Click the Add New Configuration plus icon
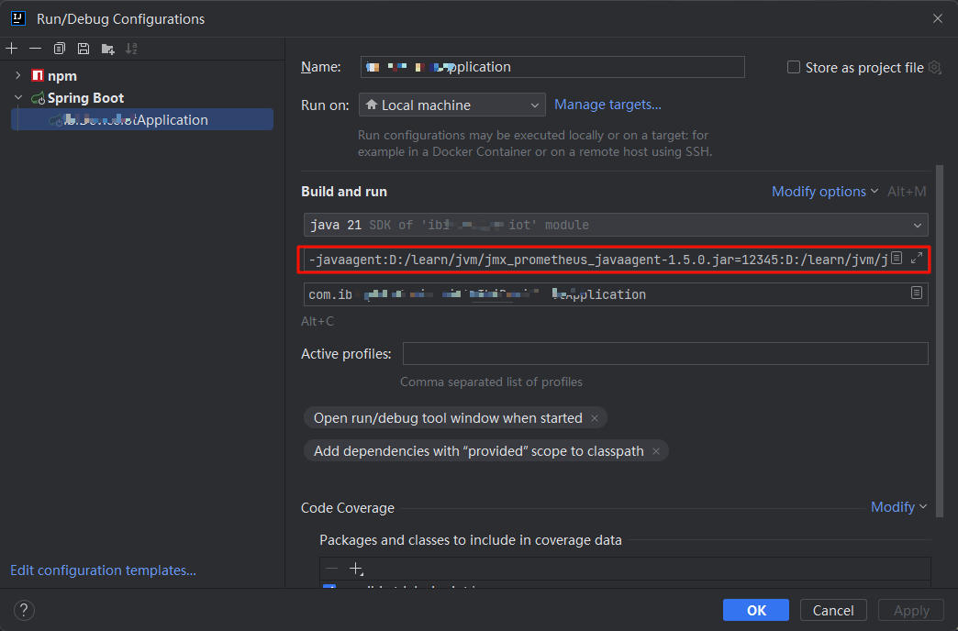This screenshot has width=958, height=631. coord(12,48)
